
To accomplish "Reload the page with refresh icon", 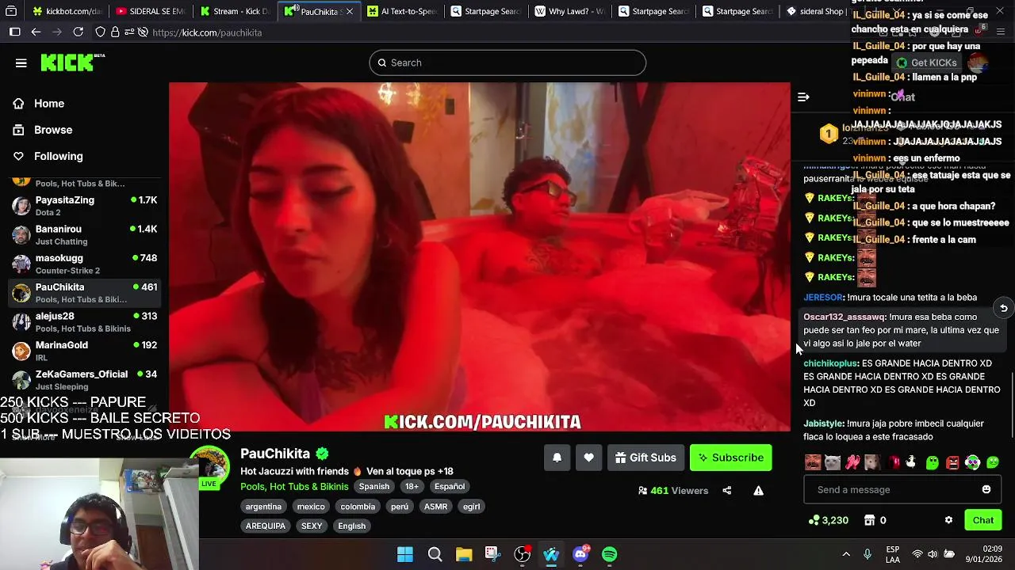I will click(78, 32).
